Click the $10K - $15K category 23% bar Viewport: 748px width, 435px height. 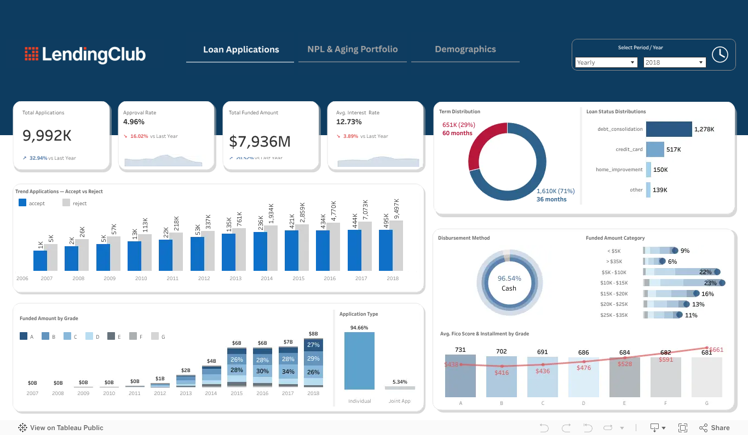(683, 283)
